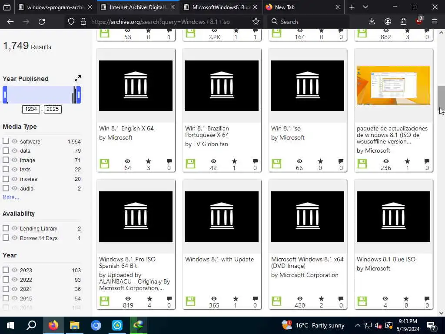
Task: Toggle the eye icon next to audio
Action: pyautogui.click(x=14, y=188)
